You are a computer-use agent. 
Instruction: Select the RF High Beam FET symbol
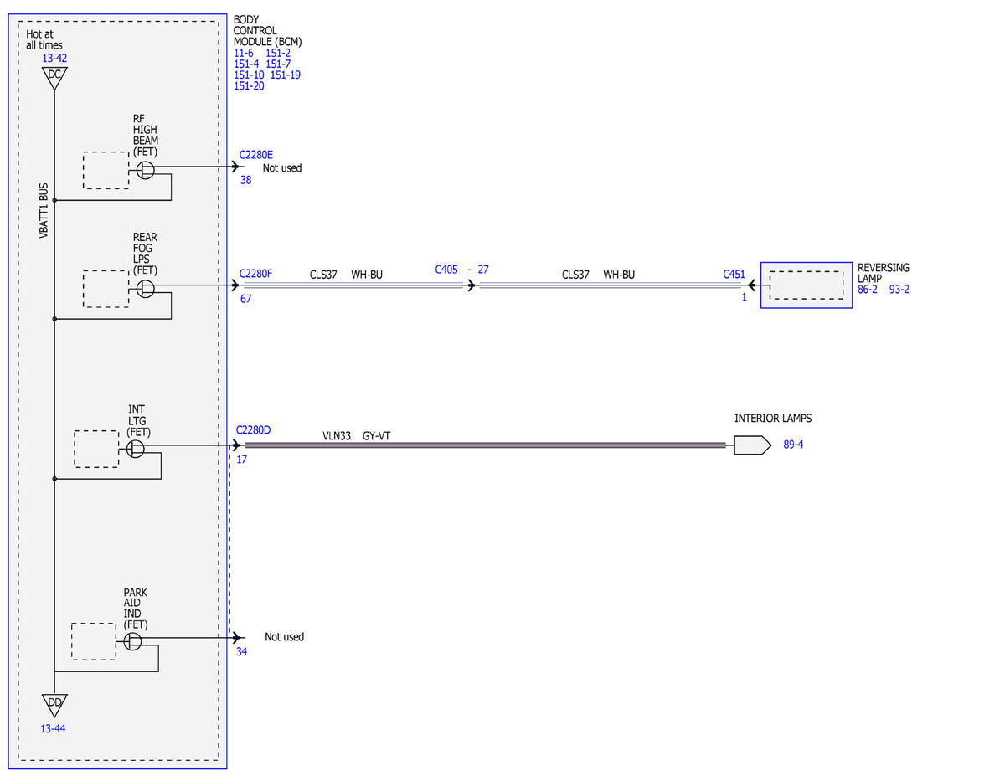click(146, 170)
